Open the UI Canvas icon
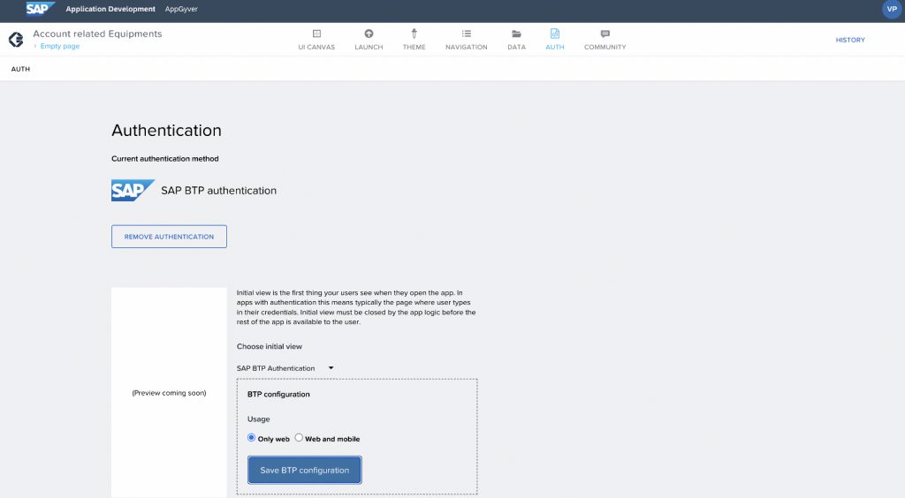This screenshot has height=498, width=905. [x=316, y=34]
